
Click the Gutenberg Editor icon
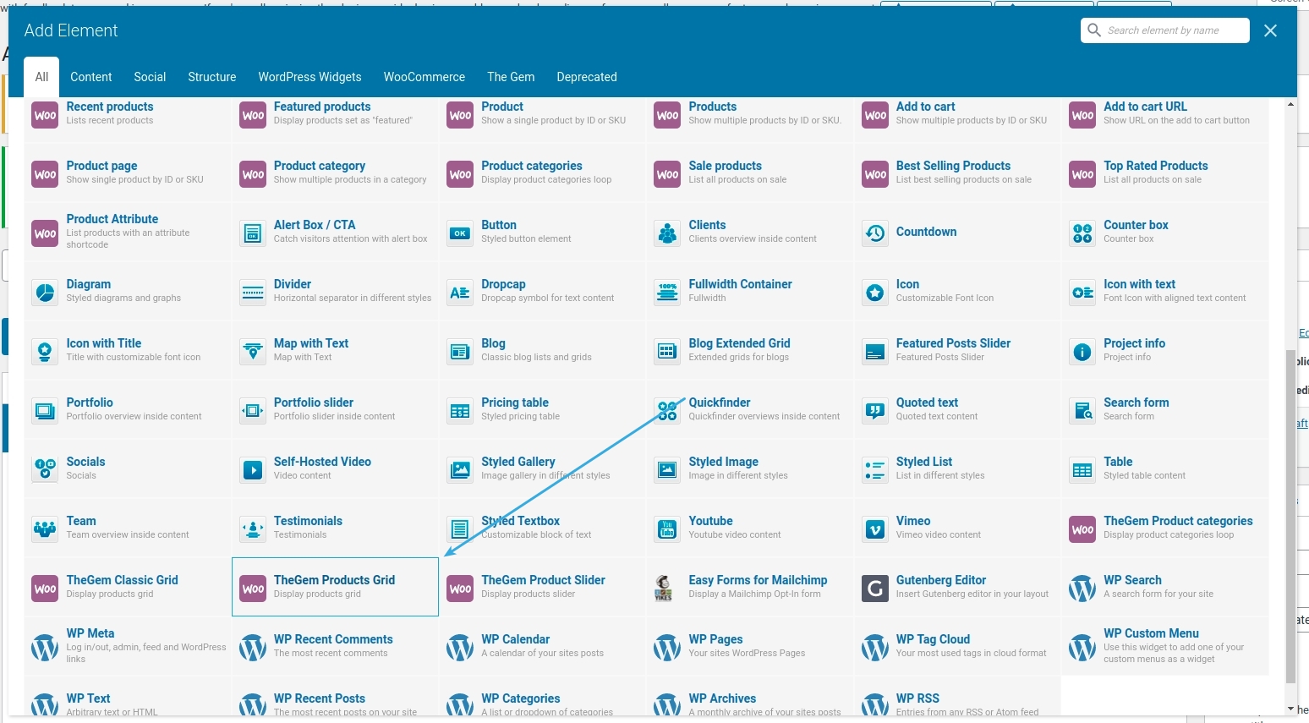pos(874,588)
